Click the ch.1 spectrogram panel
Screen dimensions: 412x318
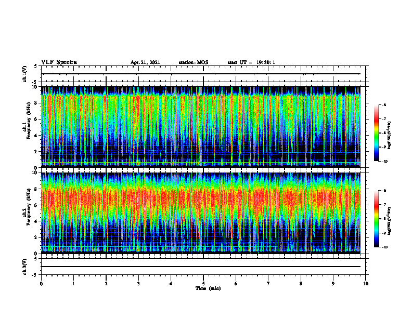point(201,127)
